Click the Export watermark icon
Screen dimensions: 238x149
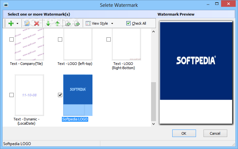click(x=77, y=23)
